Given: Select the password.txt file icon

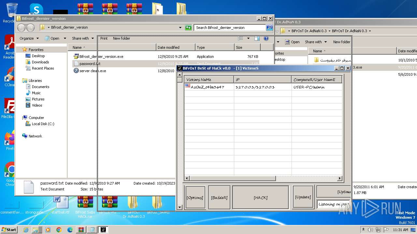Looking at the screenshot, I should coord(76,64).
